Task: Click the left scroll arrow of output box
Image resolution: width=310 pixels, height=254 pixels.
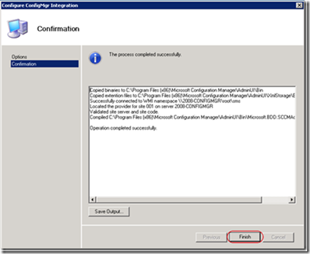Action: 93,199
